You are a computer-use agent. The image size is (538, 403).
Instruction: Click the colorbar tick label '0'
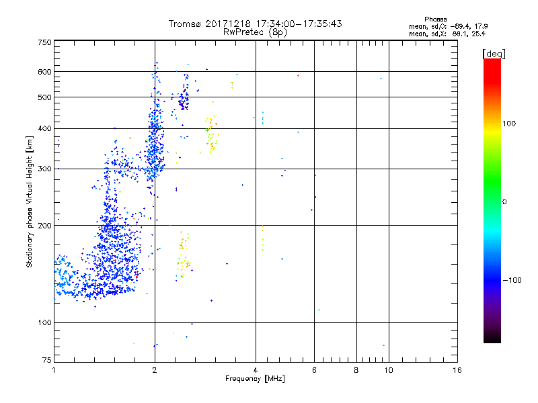pos(504,202)
